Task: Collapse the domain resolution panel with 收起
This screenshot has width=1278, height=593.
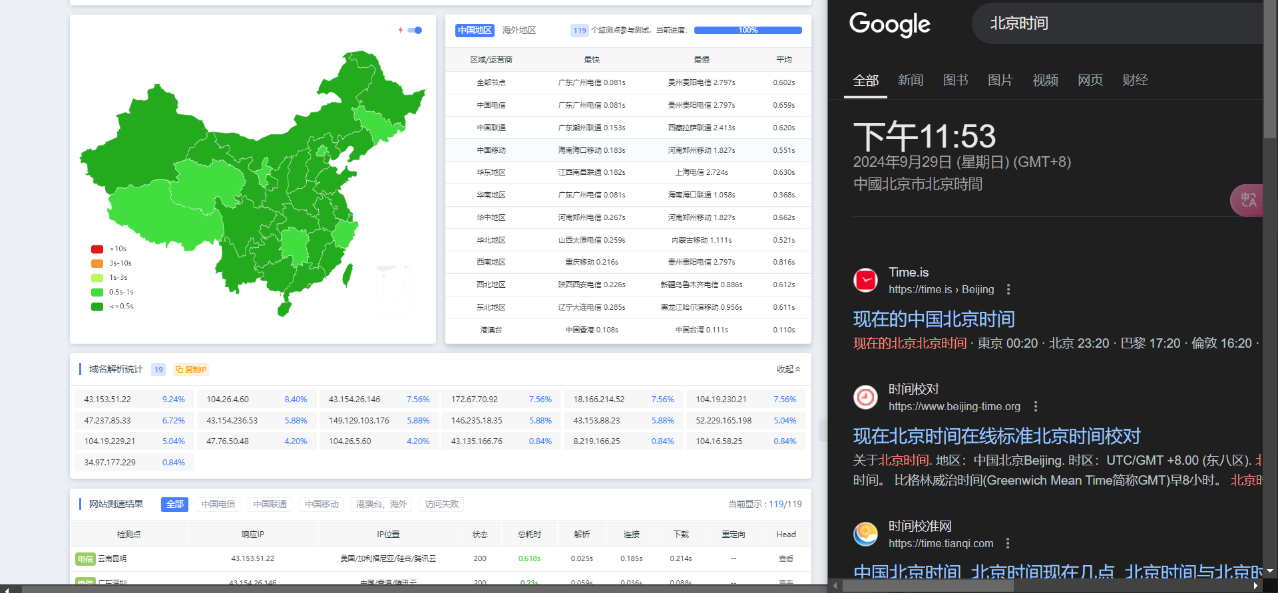Action: pos(788,369)
